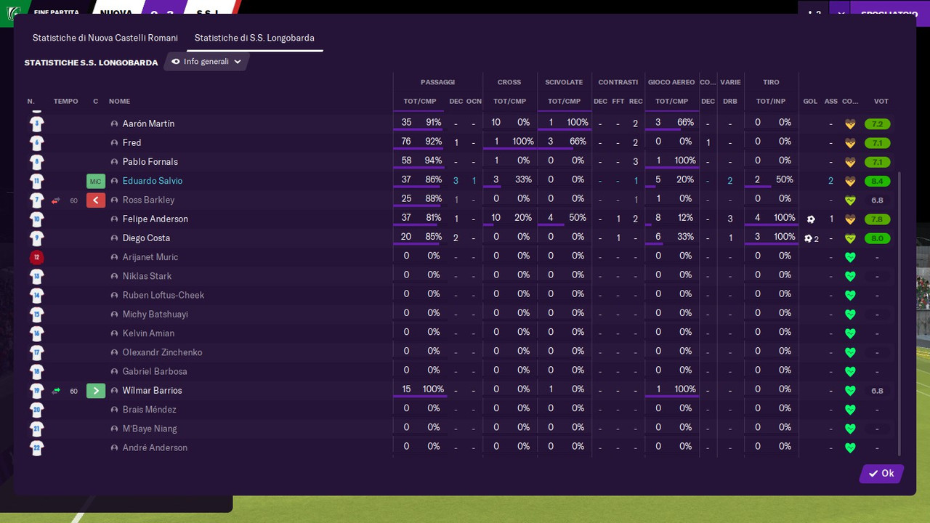930x523 pixels.
Task: Sort by the ASS column header
Action: 831,102
